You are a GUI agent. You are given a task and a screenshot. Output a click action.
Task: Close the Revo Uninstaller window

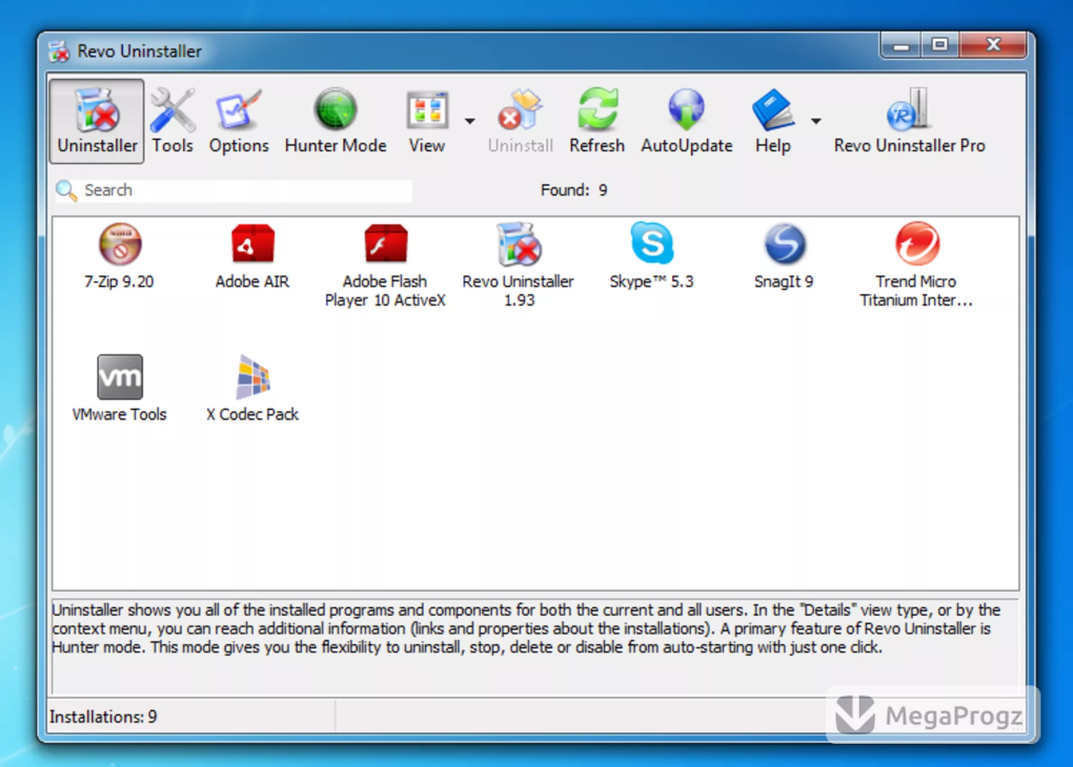click(993, 45)
